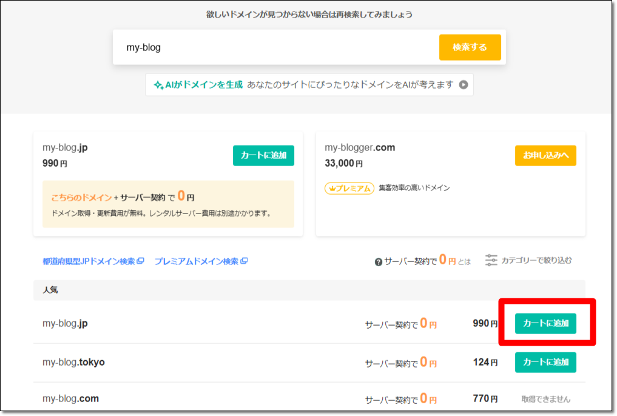The image size is (617, 416).
Task: Click the question mark icon before サーバー契約で0円とは
Action: pos(379,262)
